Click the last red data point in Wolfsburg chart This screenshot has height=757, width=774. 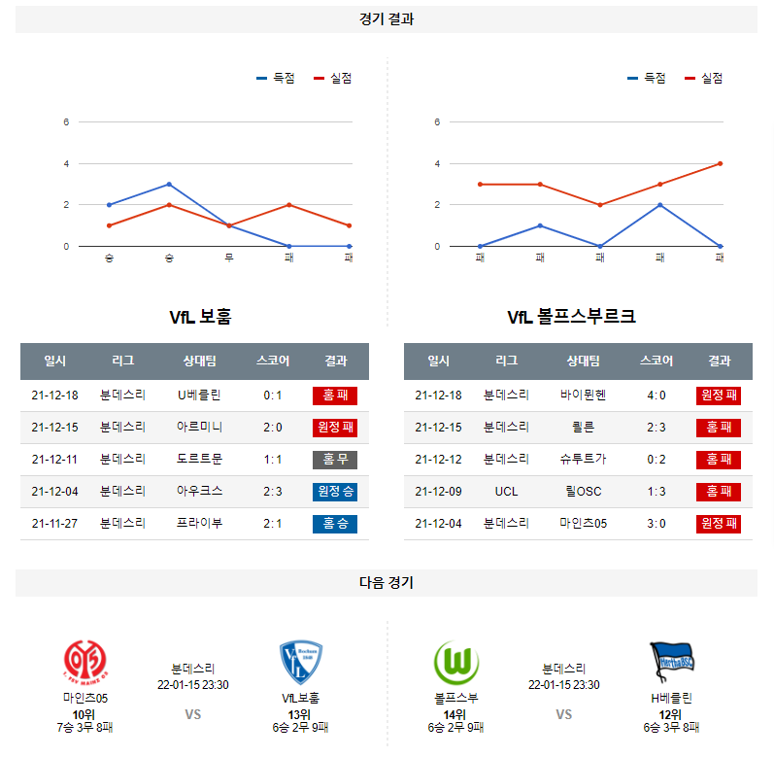pos(721,163)
